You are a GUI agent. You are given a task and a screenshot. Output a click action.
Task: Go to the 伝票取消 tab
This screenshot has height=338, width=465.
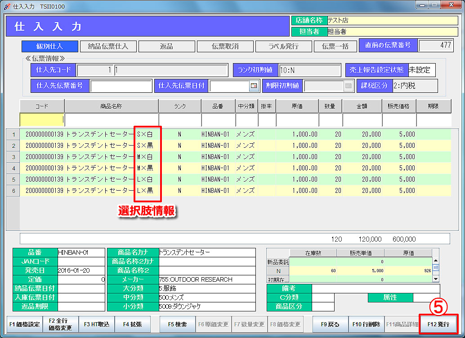[225, 46]
